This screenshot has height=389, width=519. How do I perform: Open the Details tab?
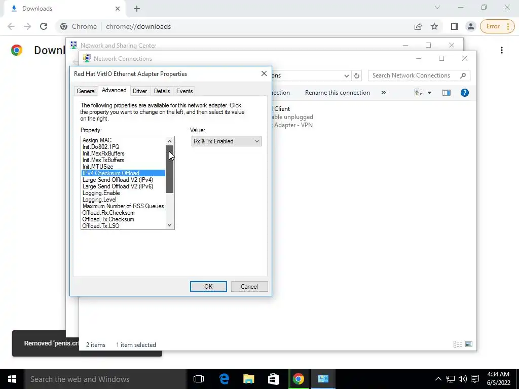162,91
